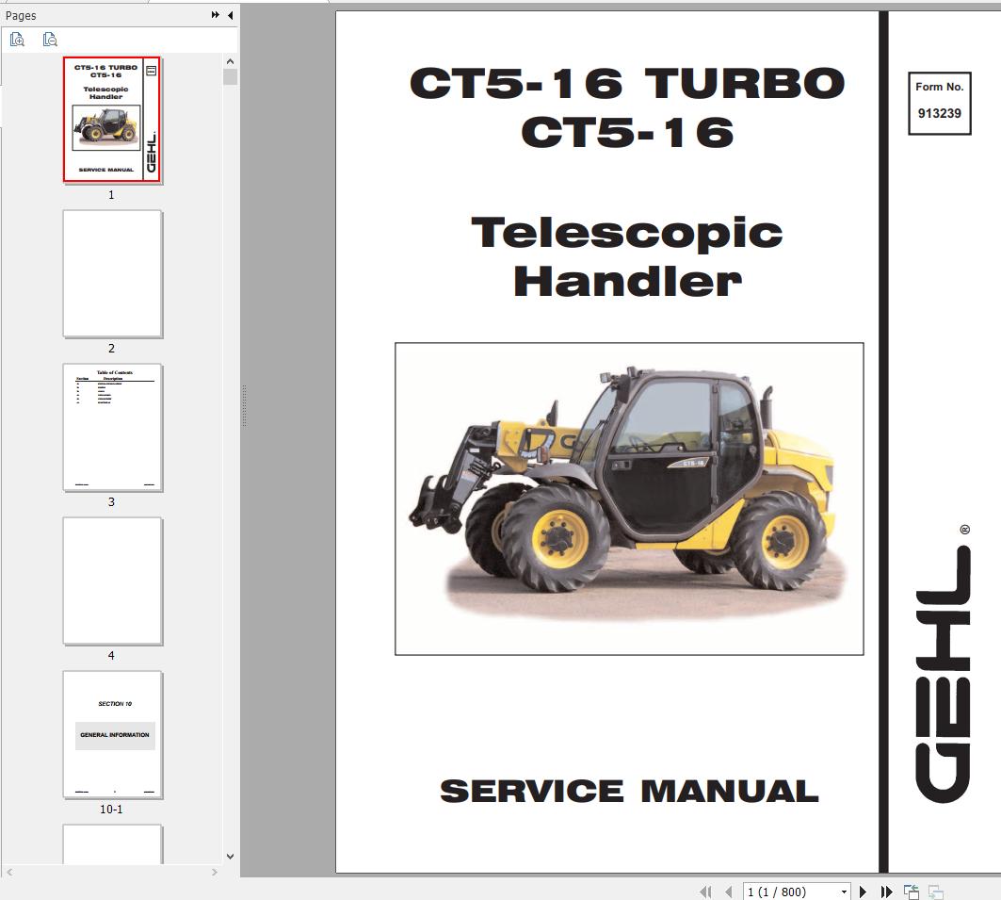This screenshot has width=1001, height=900.
Task: Click the next page arrow icon
Action: click(x=863, y=890)
